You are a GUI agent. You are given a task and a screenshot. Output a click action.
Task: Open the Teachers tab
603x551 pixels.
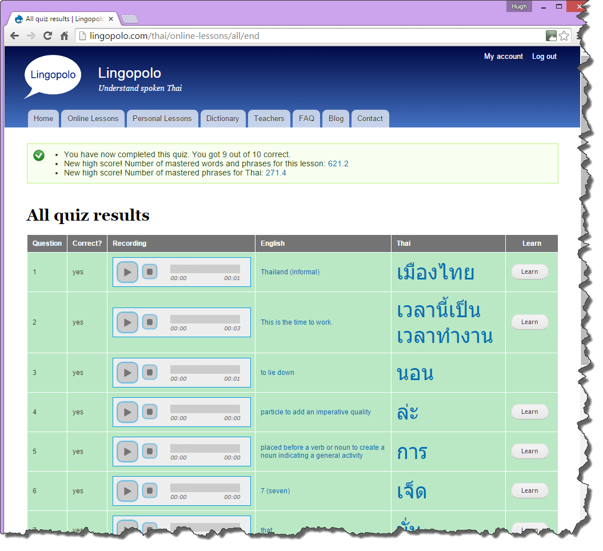(x=269, y=118)
